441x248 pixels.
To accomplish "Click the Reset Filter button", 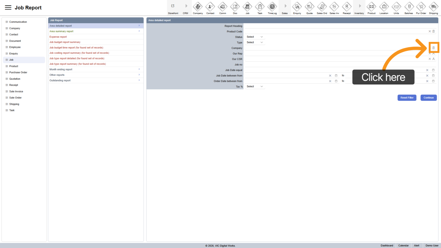I will coord(407,98).
